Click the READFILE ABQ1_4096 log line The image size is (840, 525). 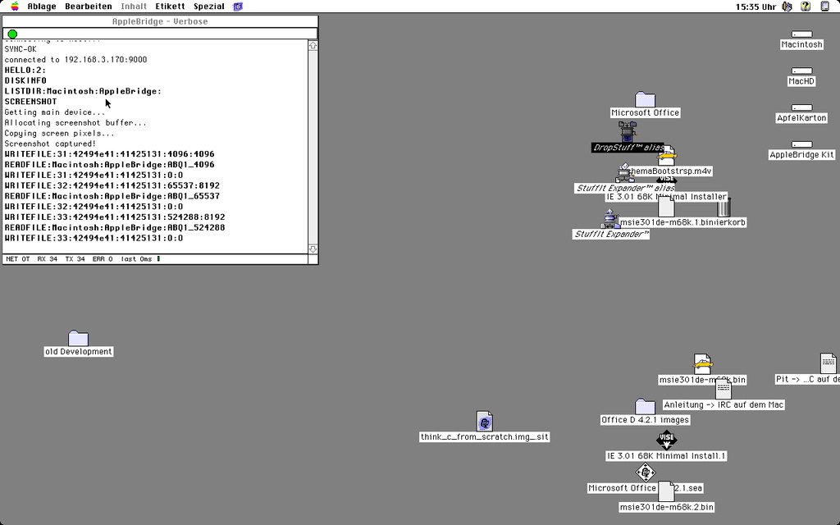(x=109, y=165)
